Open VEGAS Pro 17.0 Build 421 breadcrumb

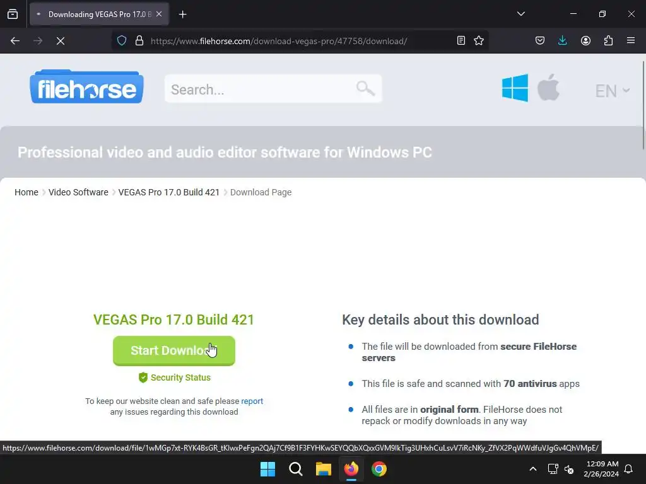tap(169, 192)
